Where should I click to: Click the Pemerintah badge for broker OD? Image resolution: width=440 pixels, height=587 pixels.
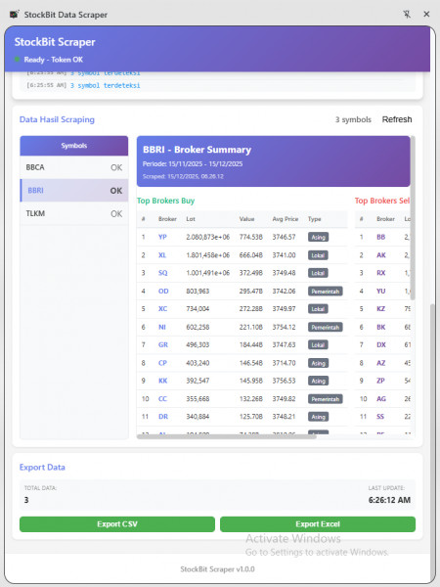click(326, 291)
